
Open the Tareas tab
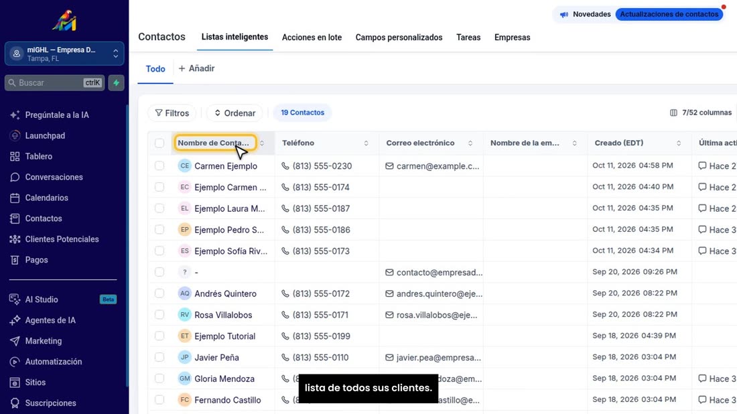468,38
